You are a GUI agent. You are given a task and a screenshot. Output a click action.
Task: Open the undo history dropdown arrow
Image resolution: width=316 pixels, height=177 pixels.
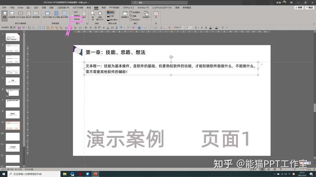[x=26, y=28]
